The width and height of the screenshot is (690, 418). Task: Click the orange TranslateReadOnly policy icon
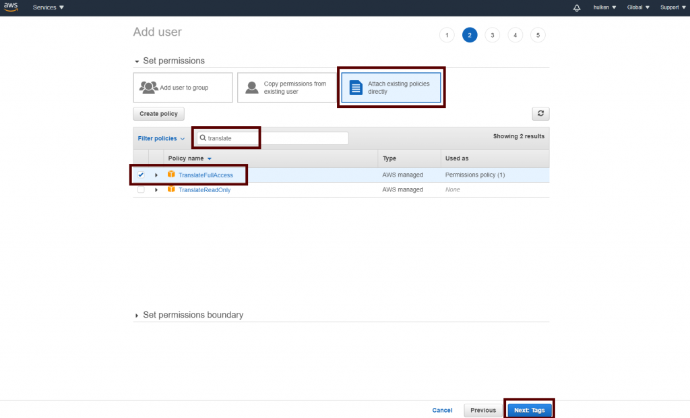[x=171, y=189]
